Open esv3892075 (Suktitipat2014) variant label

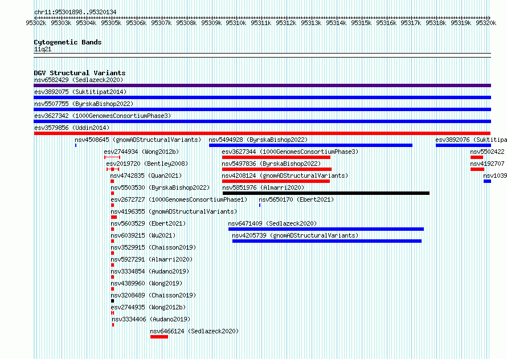(80, 92)
